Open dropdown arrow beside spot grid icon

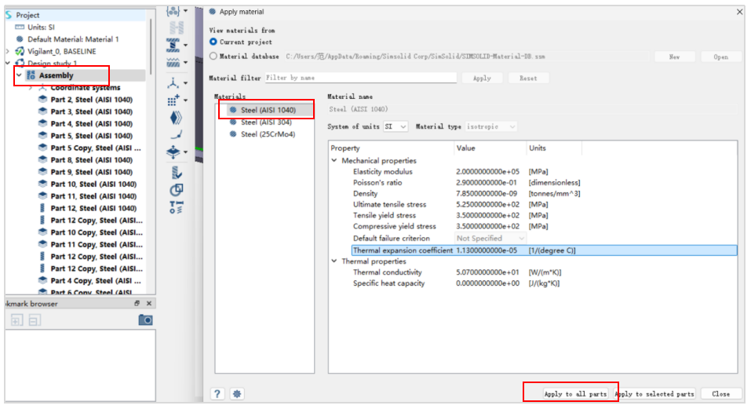point(186,100)
